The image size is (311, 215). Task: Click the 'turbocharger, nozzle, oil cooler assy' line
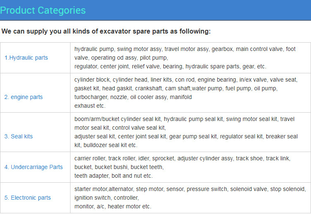pyautogui.click(x=133, y=97)
